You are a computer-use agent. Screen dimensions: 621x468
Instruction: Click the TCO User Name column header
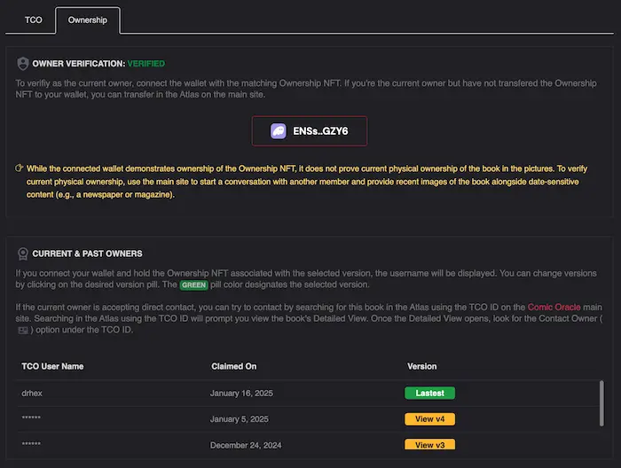[x=52, y=366]
